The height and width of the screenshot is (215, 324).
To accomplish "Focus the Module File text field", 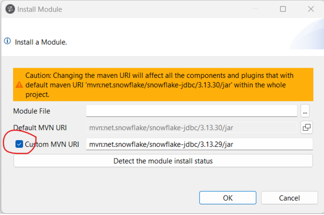I will (191, 111).
